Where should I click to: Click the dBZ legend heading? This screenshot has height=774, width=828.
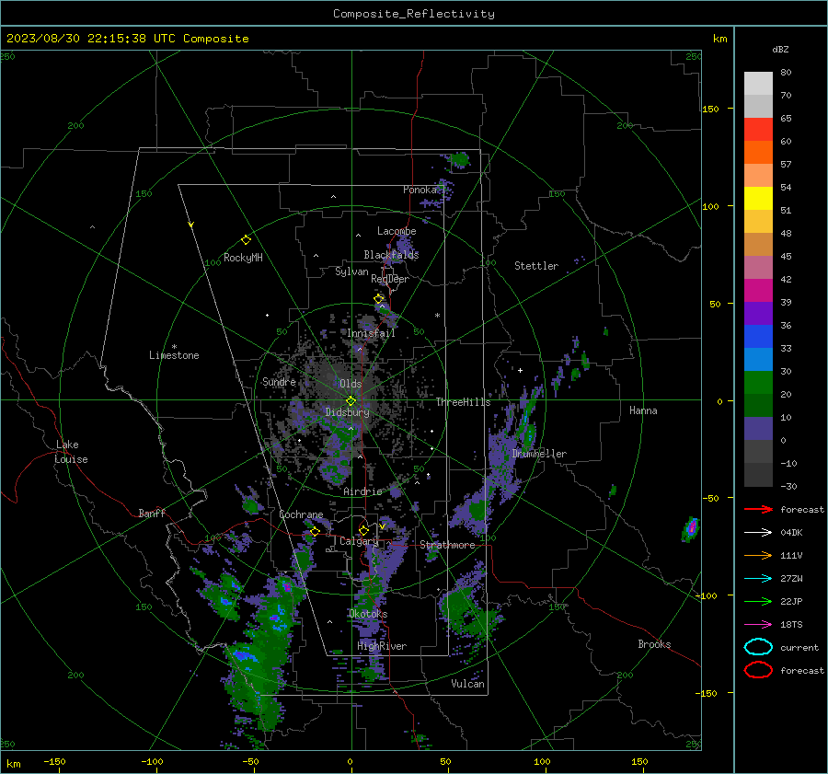tap(780, 50)
